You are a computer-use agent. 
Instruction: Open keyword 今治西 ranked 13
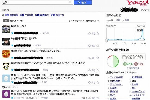[135, 84]
